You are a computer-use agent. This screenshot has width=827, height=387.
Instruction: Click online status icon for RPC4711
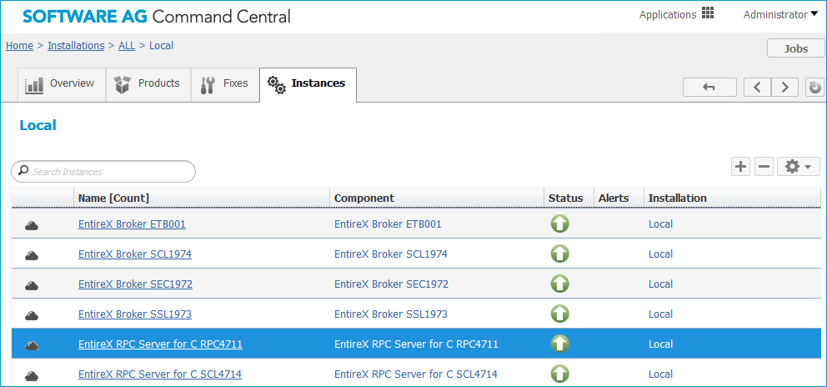click(x=559, y=344)
